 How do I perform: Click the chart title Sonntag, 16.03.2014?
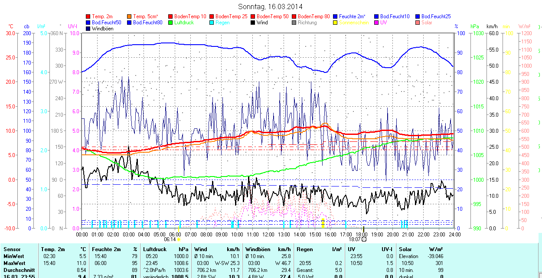tap(271, 7)
